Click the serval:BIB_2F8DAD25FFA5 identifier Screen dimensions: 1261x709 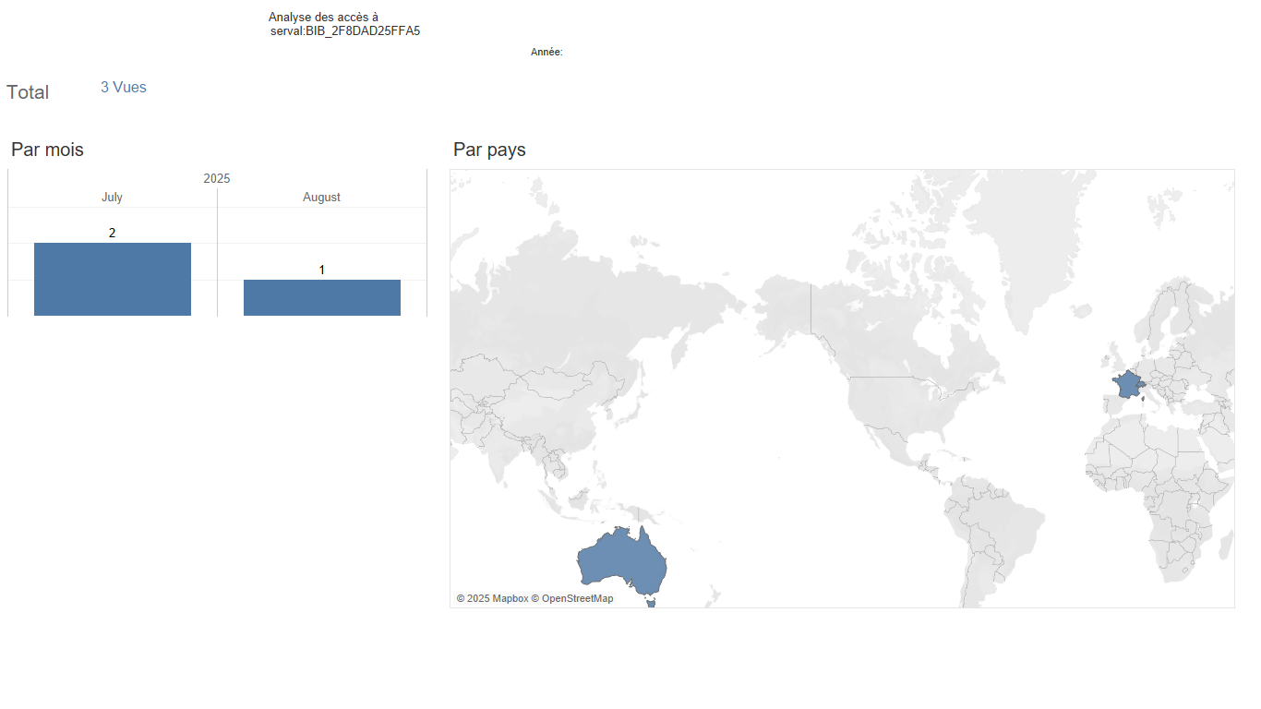click(x=345, y=31)
